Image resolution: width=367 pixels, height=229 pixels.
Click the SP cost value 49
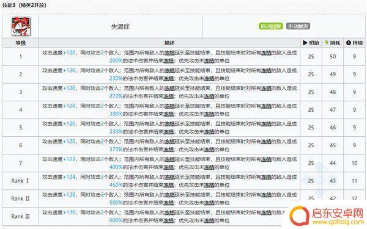333,75
